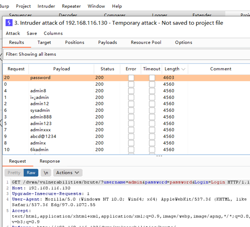Toggle Error checkbox for admin123 row

[x=131, y=123]
